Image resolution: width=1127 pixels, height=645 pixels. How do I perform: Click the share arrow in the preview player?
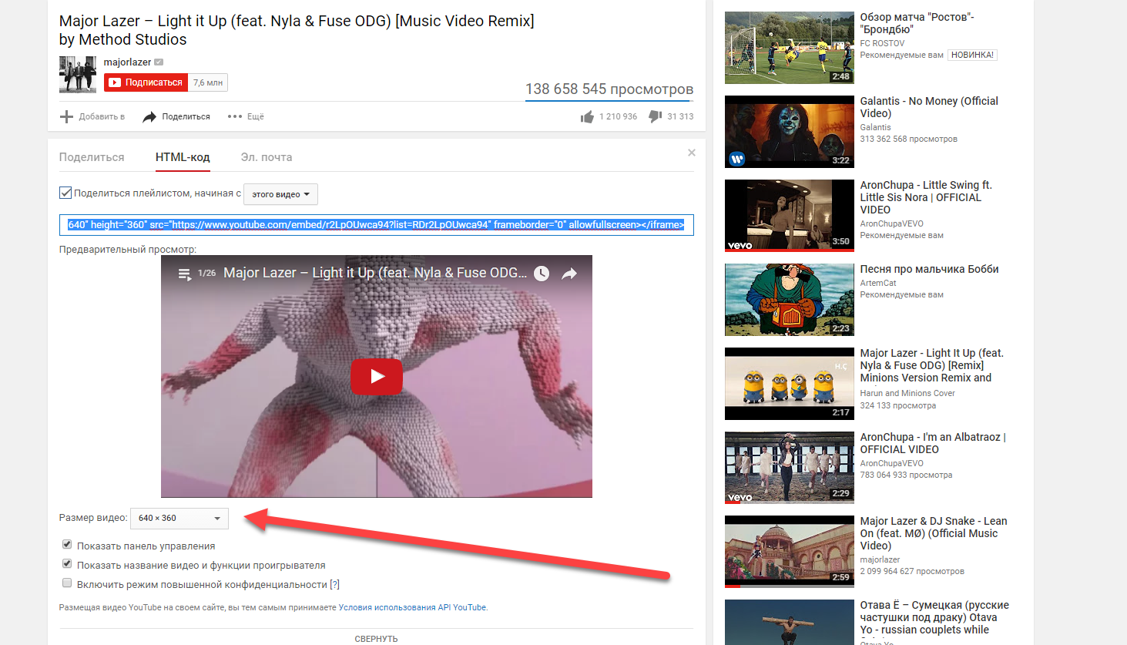pyautogui.click(x=569, y=274)
